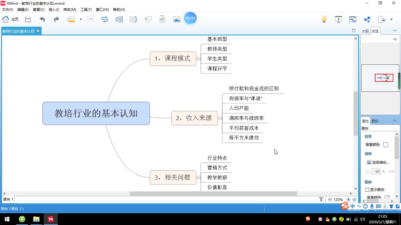Open the 文件(F) menu

click(8, 10)
